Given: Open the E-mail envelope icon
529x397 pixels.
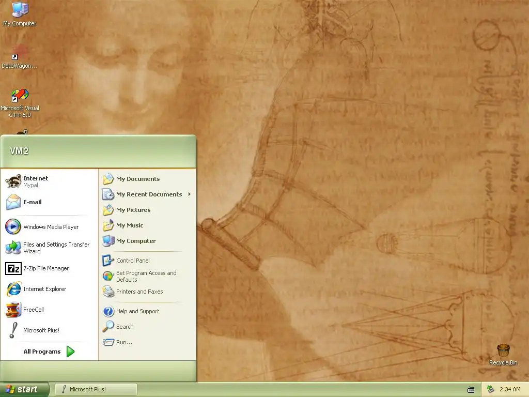Looking at the screenshot, I should pyautogui.click(x=13, y=202).
